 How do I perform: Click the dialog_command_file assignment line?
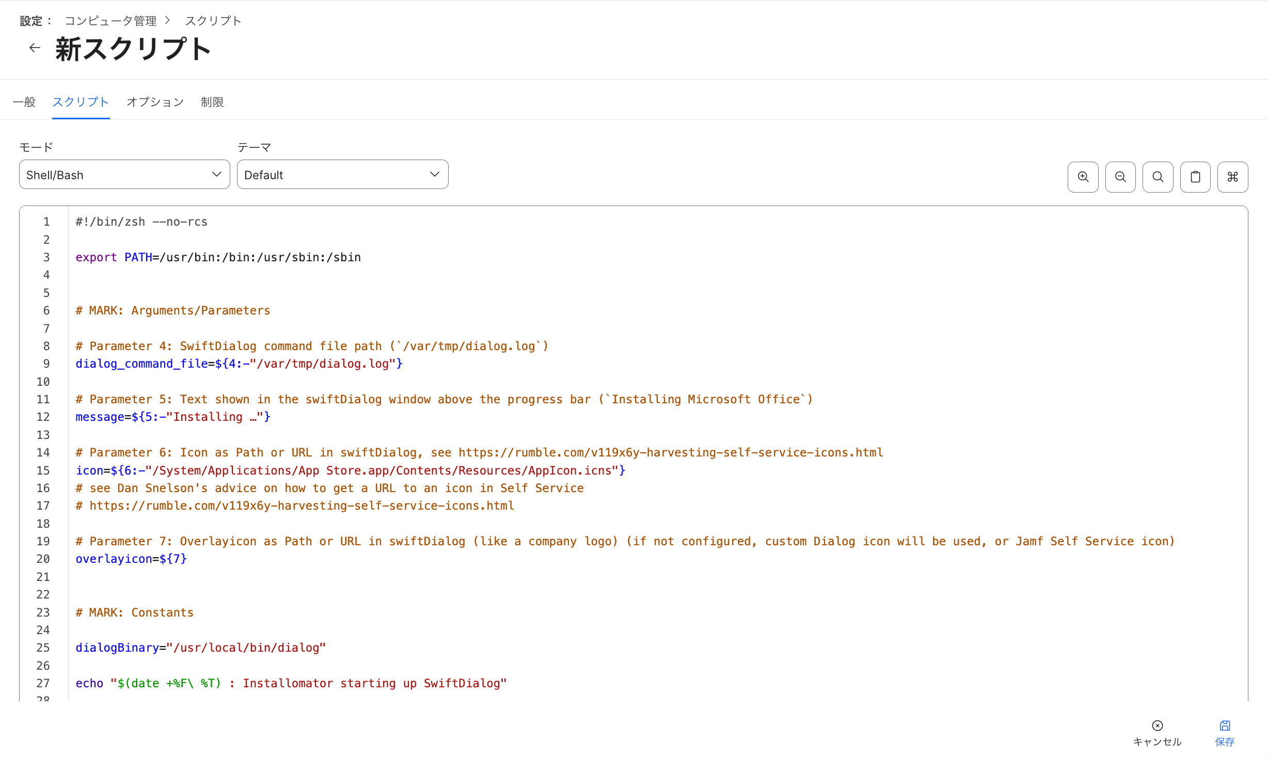coord(239,364)
